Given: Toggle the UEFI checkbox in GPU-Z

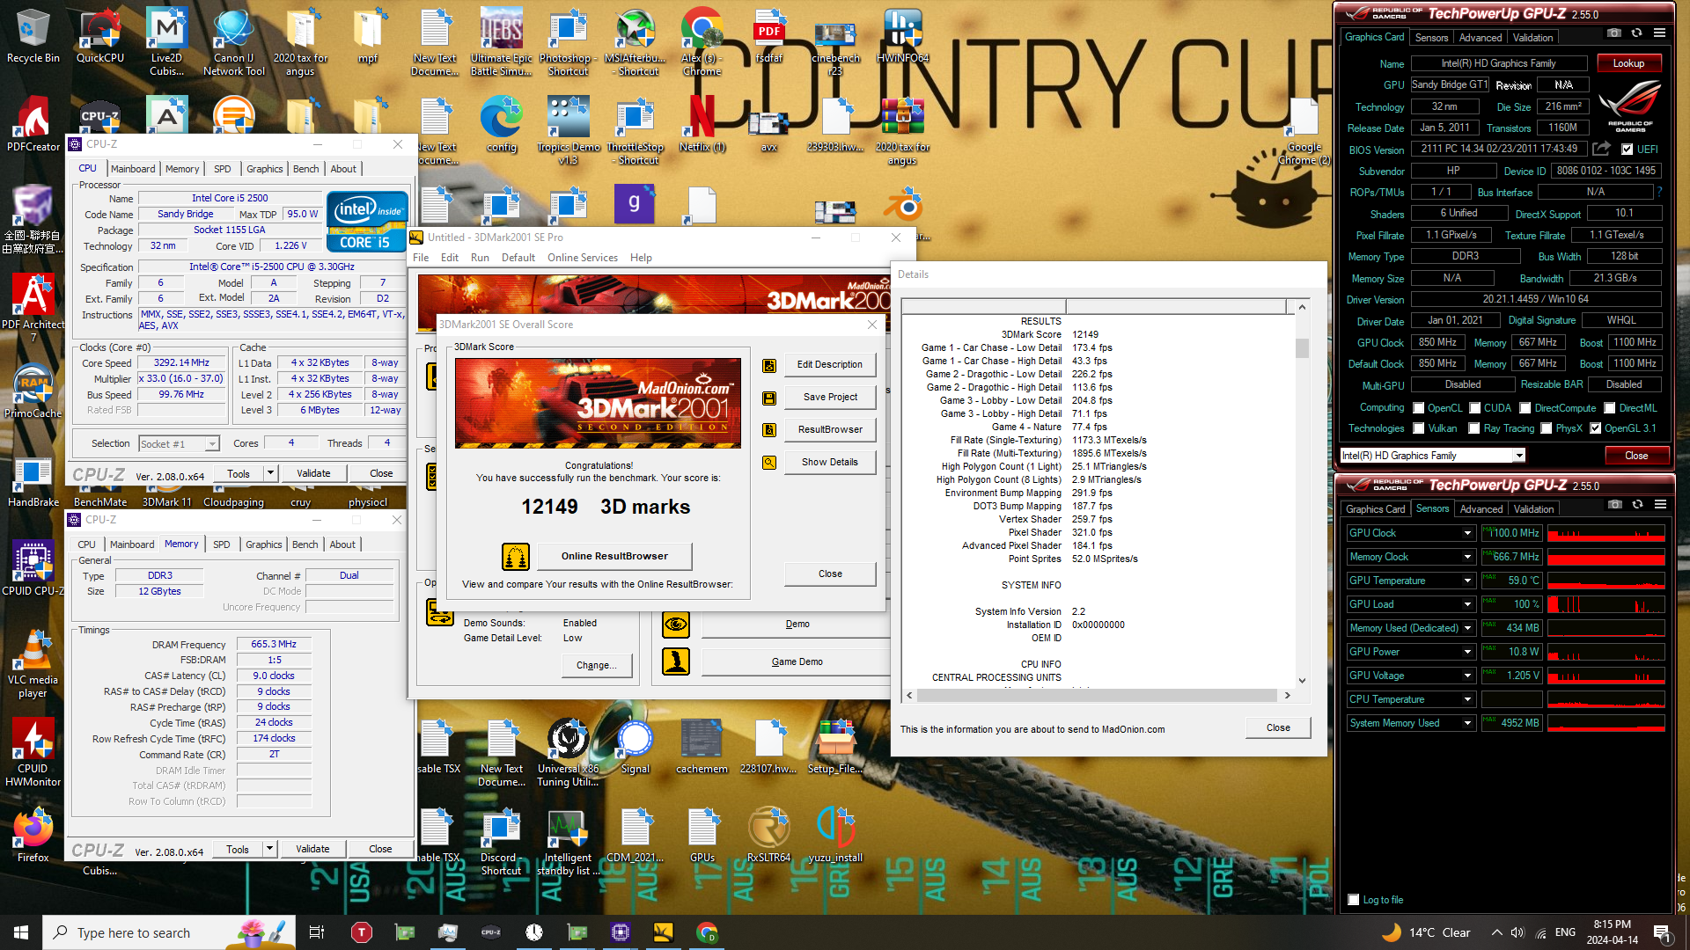Looking at the screenshot, I should point(1627,150).
